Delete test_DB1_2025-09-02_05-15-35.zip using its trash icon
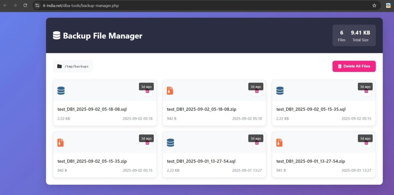This screenshot has height=195, width=394. tap(147, 143)
